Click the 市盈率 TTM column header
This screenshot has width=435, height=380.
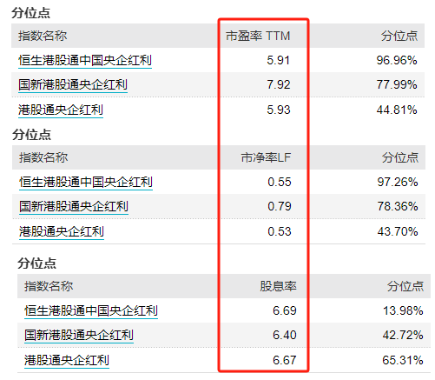click(x=258, y=36)
